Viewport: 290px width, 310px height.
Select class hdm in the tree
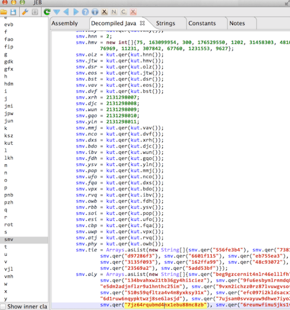(x=9, y=84)
